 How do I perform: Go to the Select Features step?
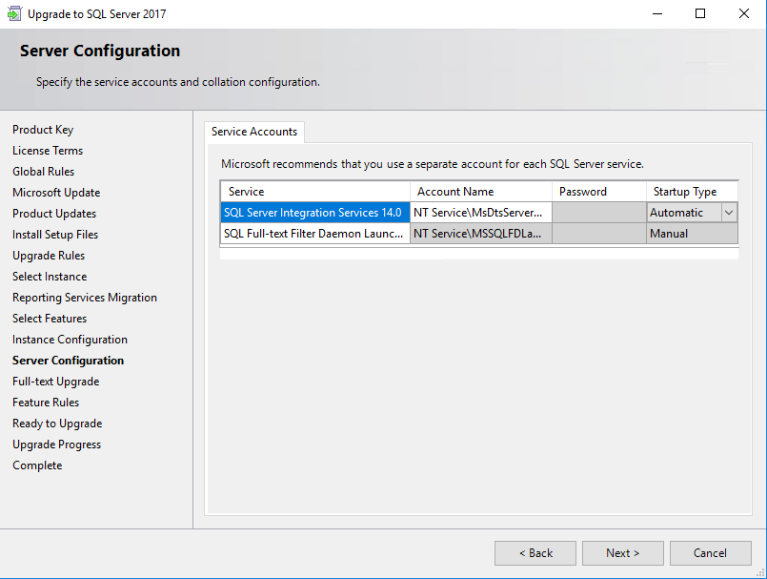pos(50,319)
